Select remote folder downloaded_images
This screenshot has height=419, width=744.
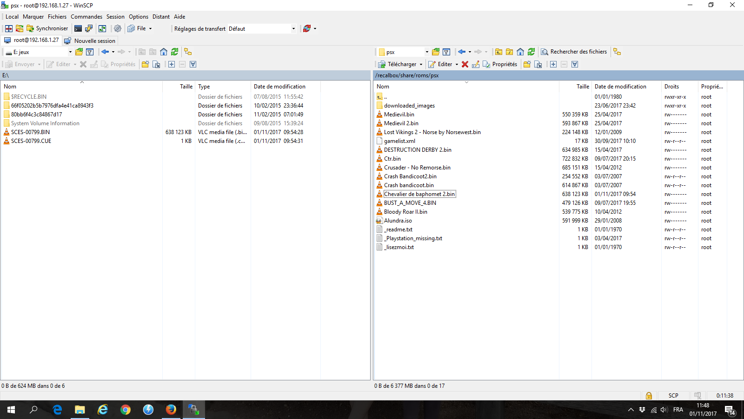[x=409, y=106]
